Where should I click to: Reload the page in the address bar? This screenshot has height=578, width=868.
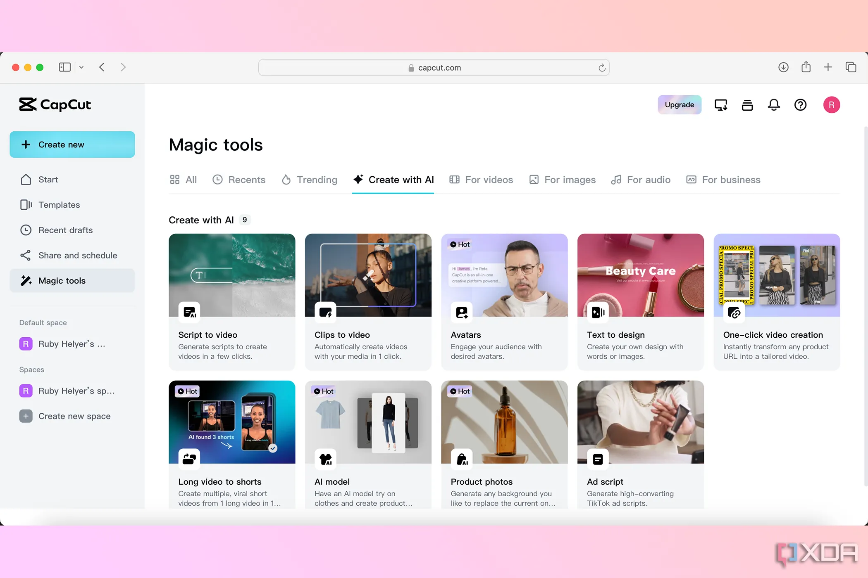point(602,67)
